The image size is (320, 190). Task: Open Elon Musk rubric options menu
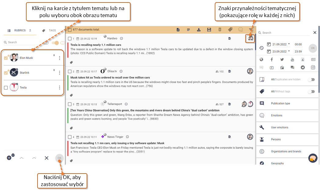point(59,58)
